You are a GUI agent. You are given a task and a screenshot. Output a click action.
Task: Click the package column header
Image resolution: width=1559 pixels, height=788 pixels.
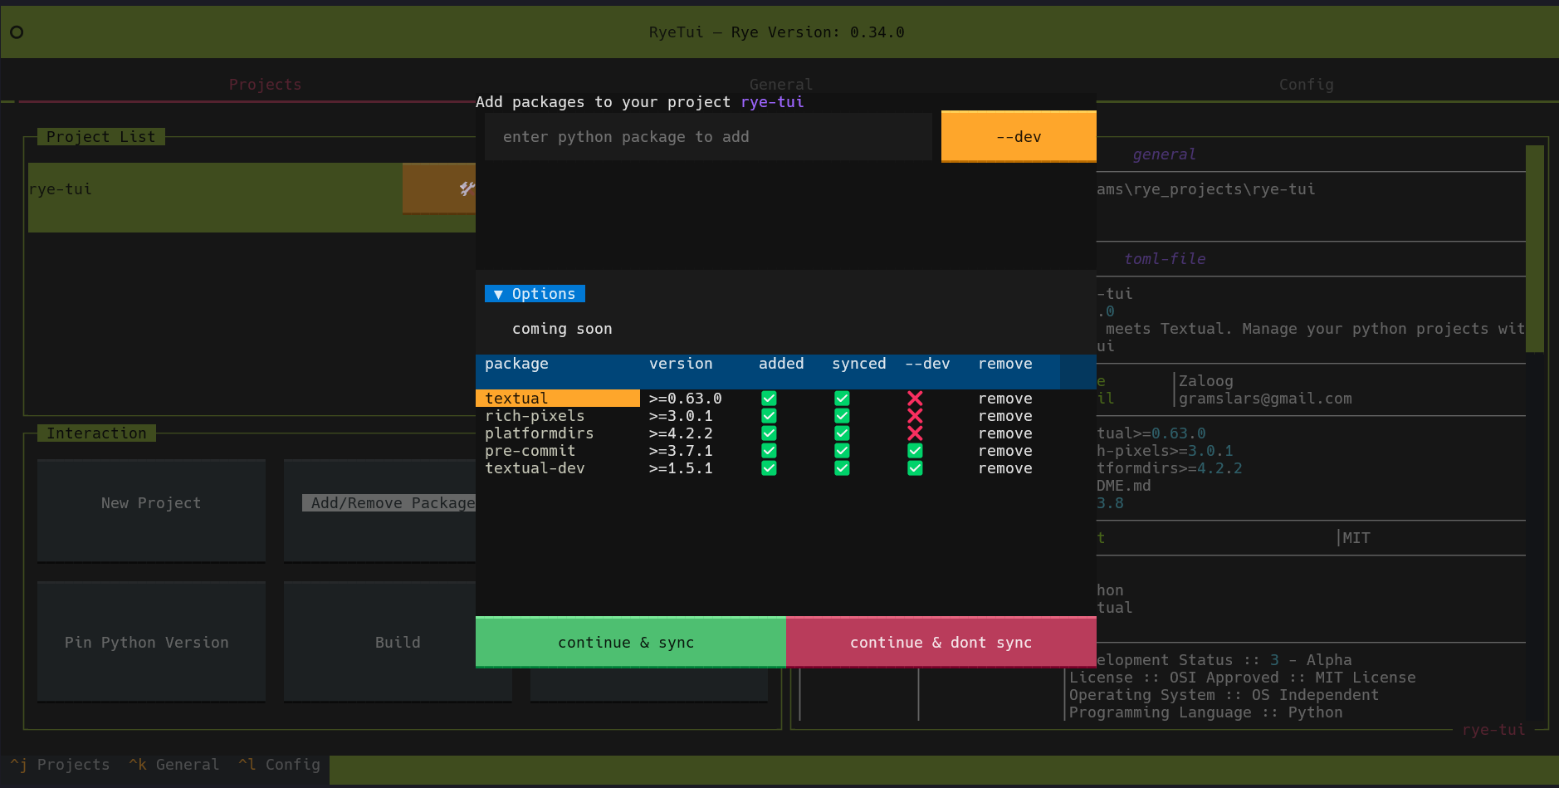click(516, 364)
